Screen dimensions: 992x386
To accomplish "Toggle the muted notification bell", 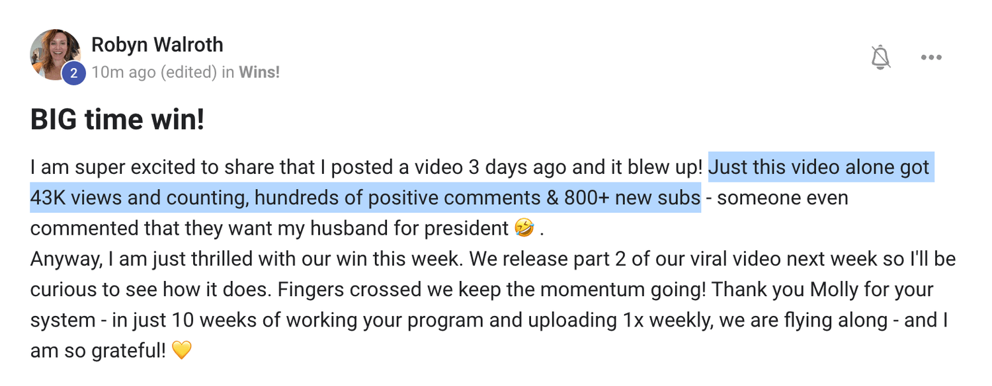I will tap(880, 58).
